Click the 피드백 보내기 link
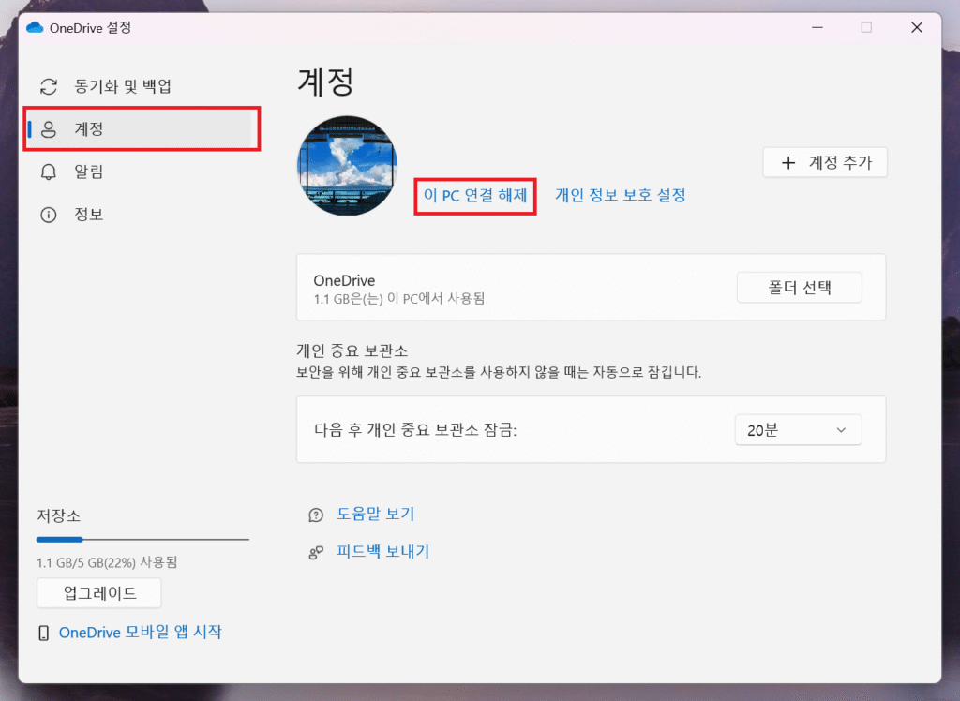Viewport: 960px width, 701px height. [382, 552]
